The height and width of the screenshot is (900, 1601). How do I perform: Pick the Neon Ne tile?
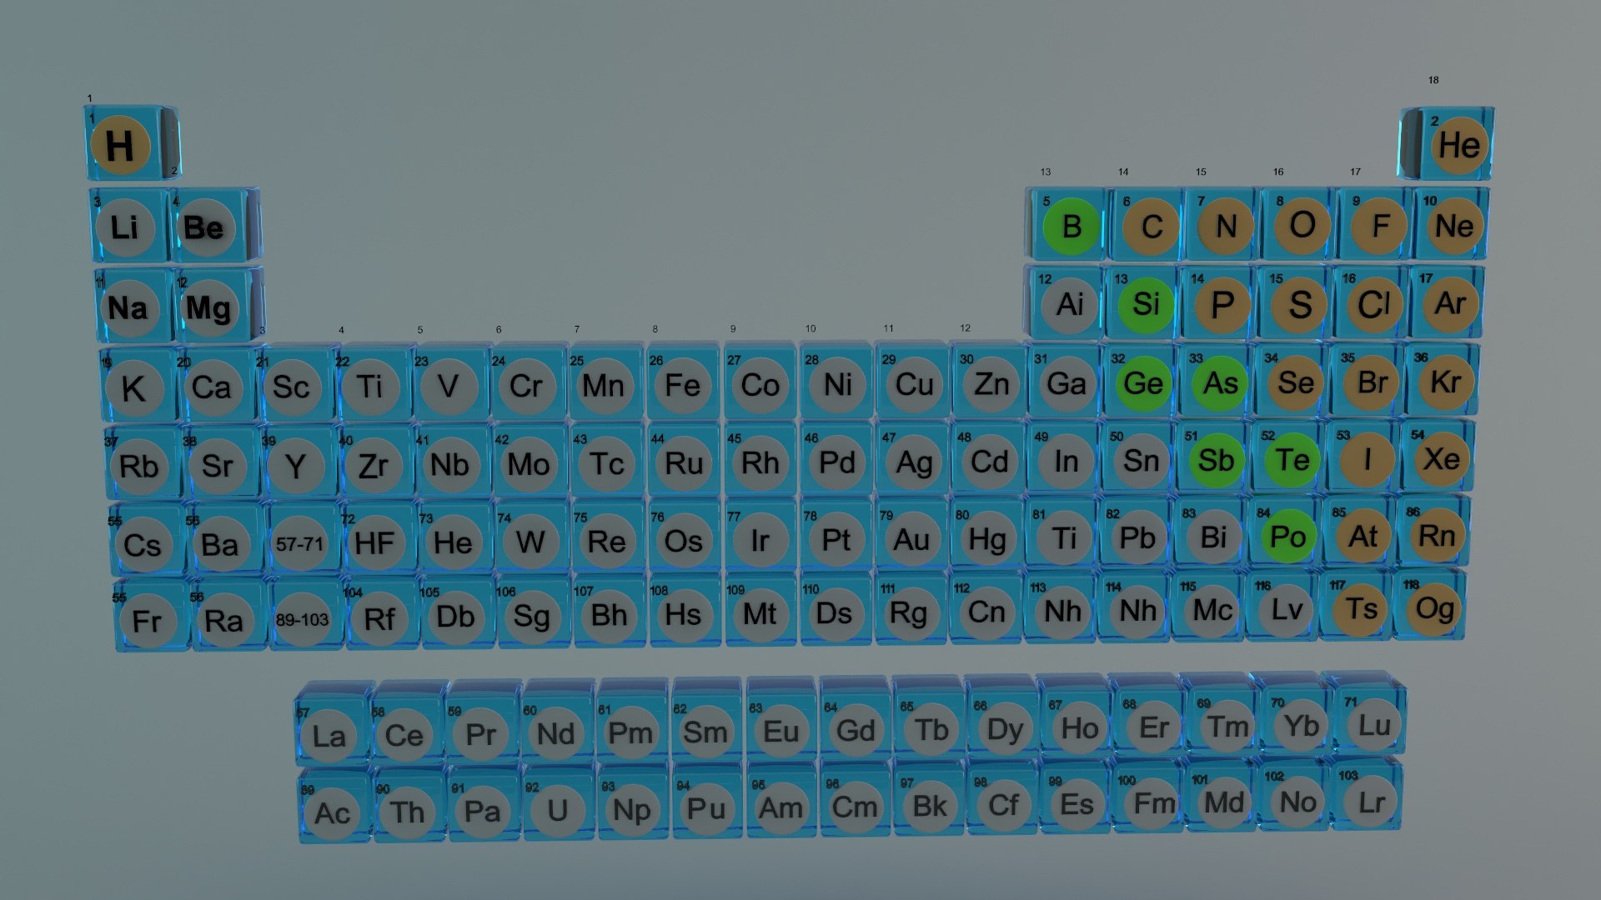point(1453,224)
